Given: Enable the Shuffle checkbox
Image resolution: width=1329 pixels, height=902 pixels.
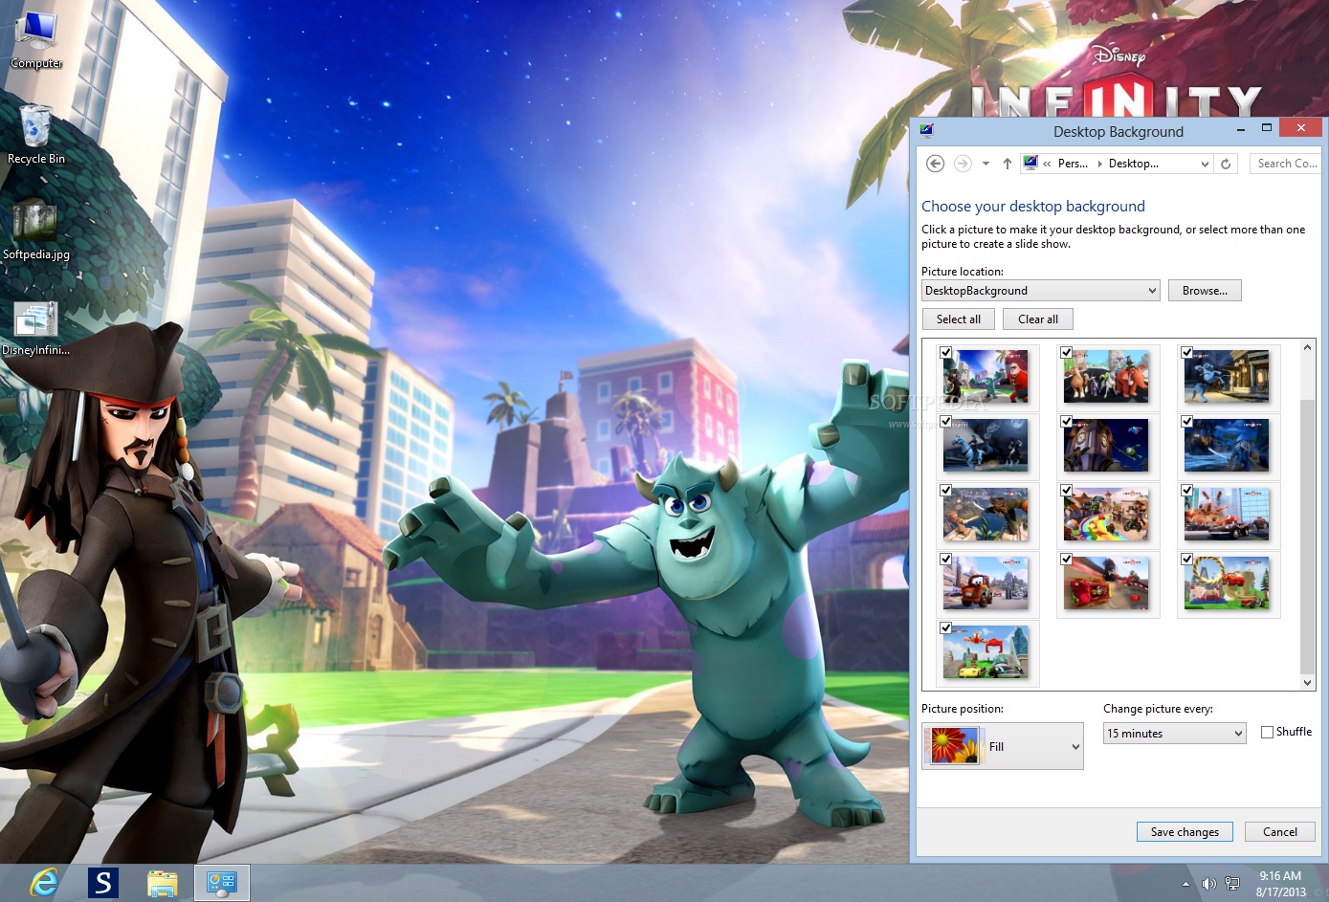Looking at the screenshot, I should pos(1267,732).
